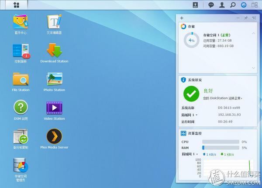
Task: Add a widget with plus button
Action: point(182,18)
